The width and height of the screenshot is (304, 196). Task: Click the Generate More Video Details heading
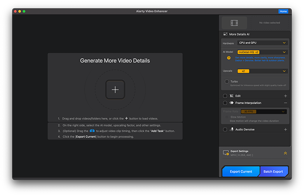pyautogui.click(x=115, y=61)
